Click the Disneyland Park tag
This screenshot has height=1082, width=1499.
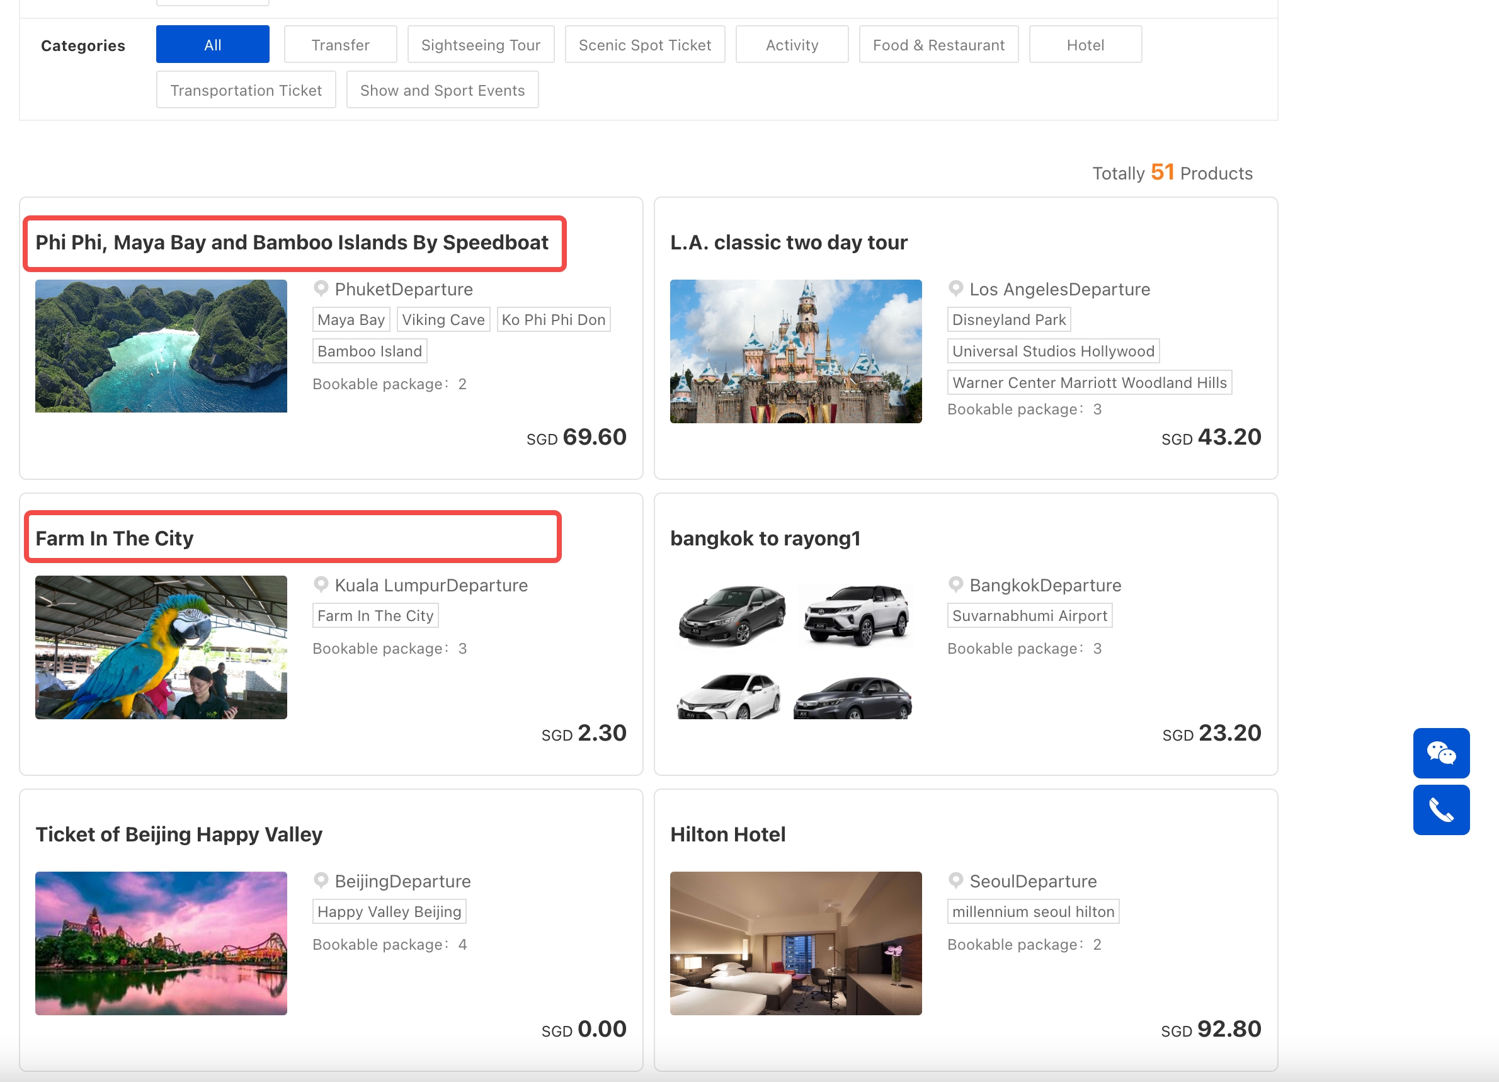(x=1008, y=320)
